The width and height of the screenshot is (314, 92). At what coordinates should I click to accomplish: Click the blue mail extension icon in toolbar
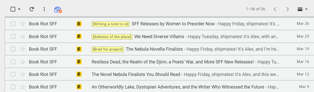(58, 10)
